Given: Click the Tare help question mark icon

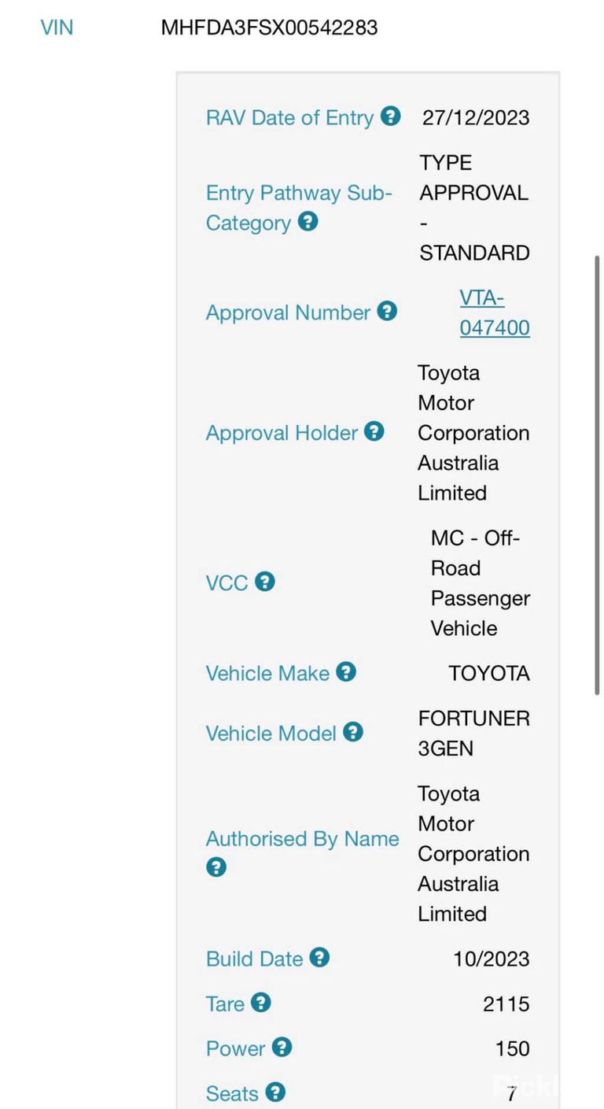Looking at the screenshot, I should (260, 1003).
